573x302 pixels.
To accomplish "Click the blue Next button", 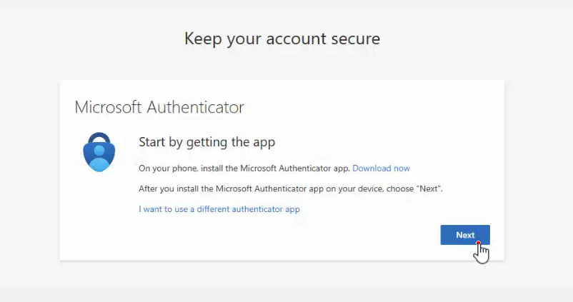I will 465,235.
